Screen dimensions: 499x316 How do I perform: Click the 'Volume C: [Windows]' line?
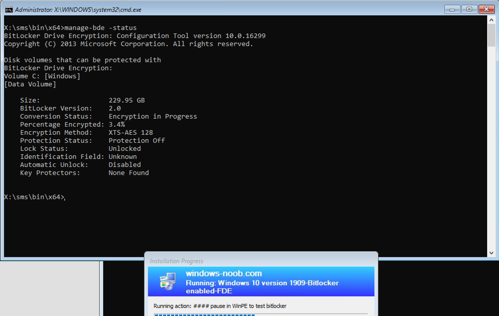pos(42,76)
